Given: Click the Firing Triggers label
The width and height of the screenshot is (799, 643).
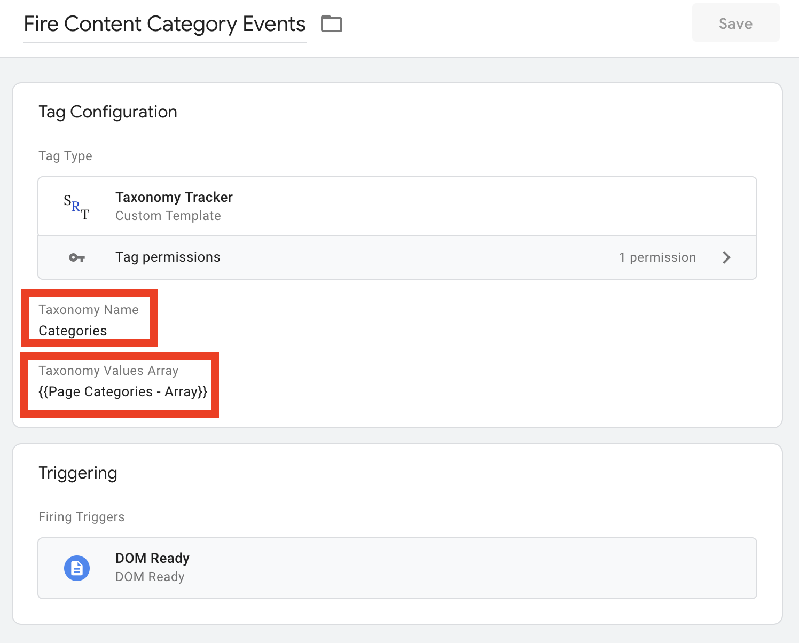Looking at the screenshot, I should click(81, 517).
